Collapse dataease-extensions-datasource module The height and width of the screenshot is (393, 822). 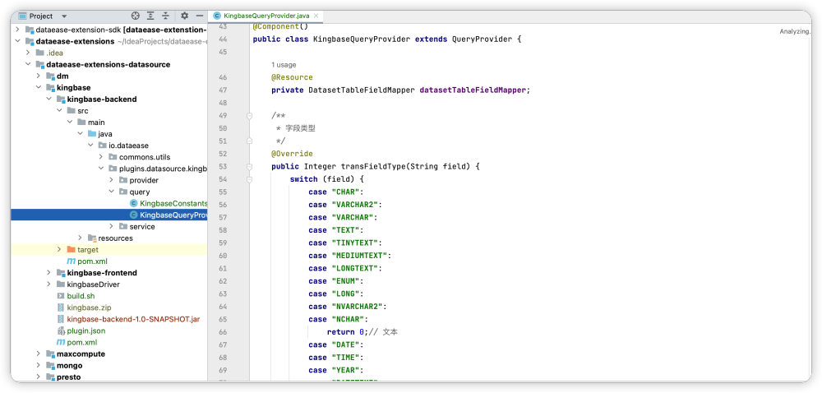28,64
